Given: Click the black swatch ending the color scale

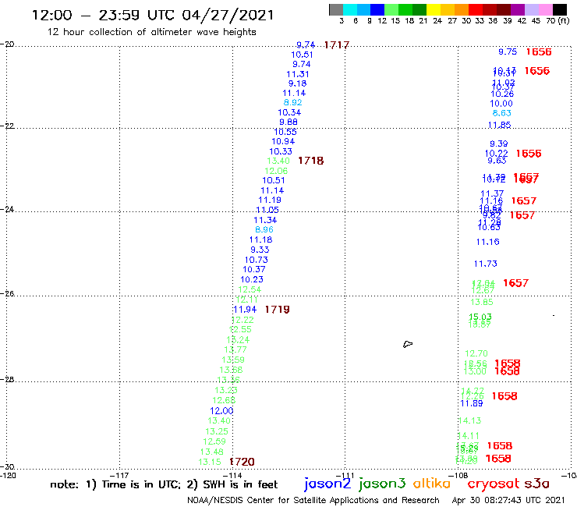Looking at the screenshot, I should [x=559, y=10].
